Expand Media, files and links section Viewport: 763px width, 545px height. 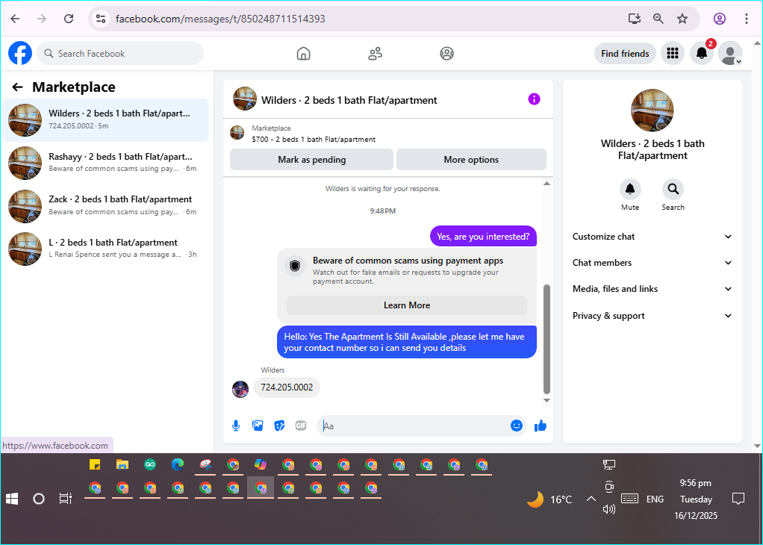[x=653, y=289]
